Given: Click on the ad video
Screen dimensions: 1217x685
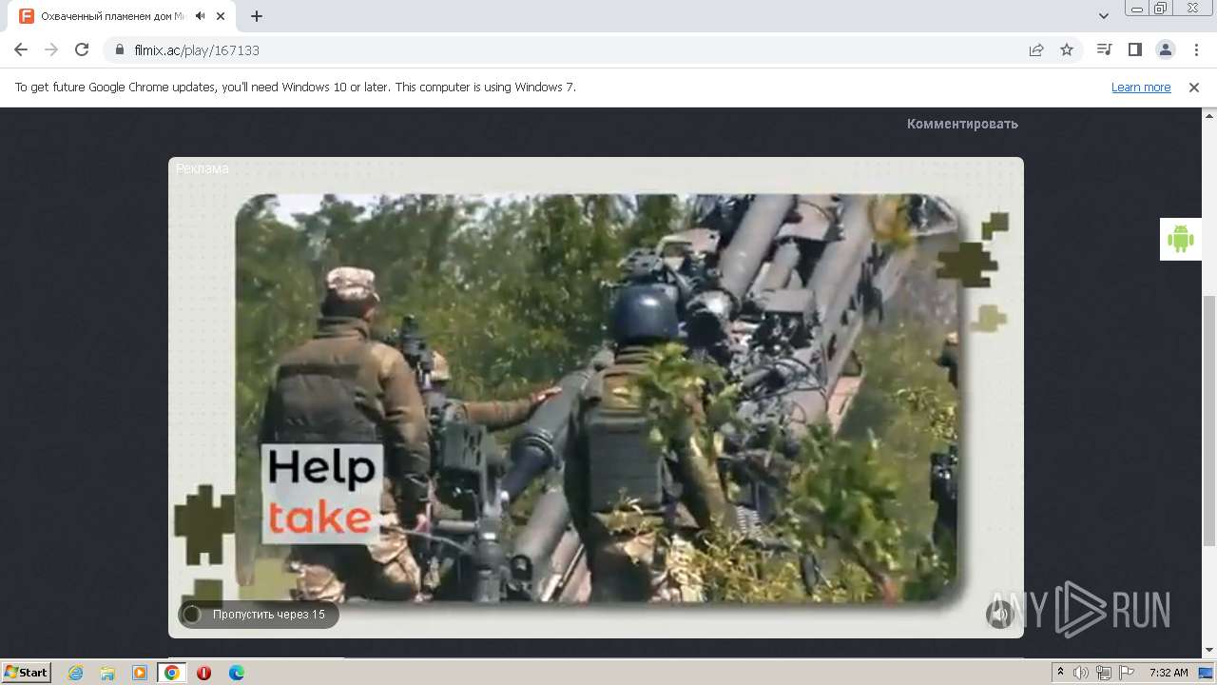Looking at the screenshot, I should (596, 398).
